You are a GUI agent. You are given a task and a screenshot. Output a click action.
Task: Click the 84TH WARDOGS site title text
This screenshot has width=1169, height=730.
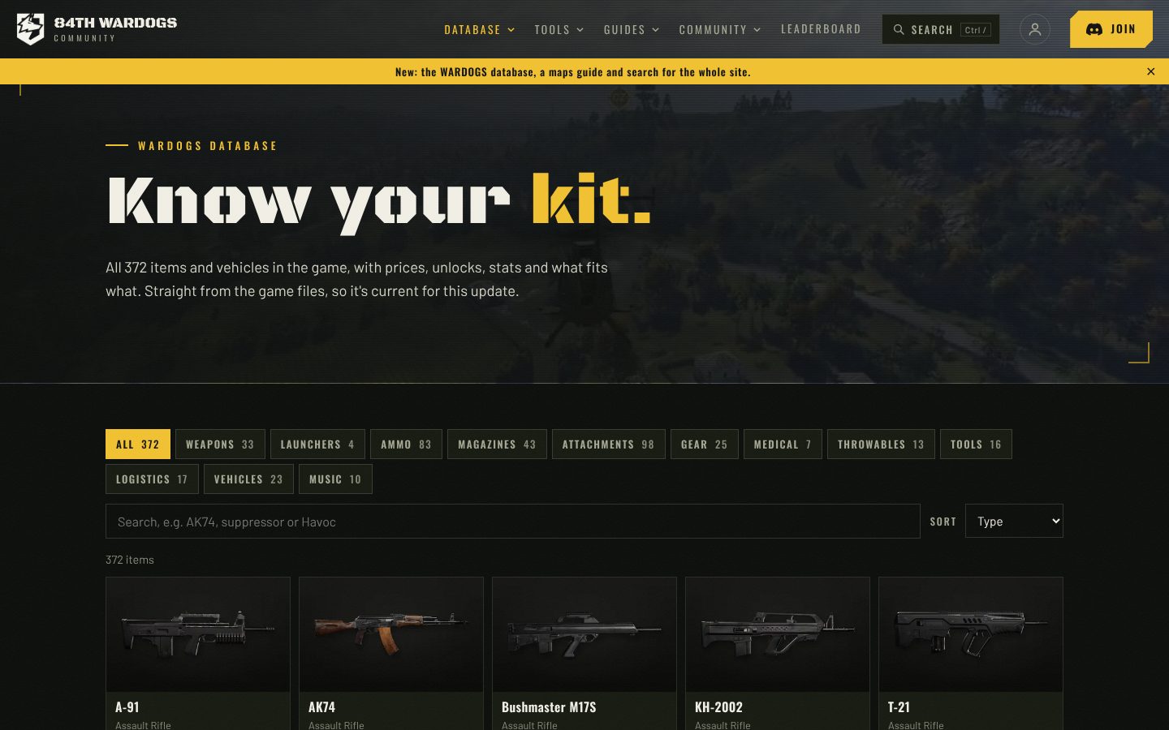point(115,23)
